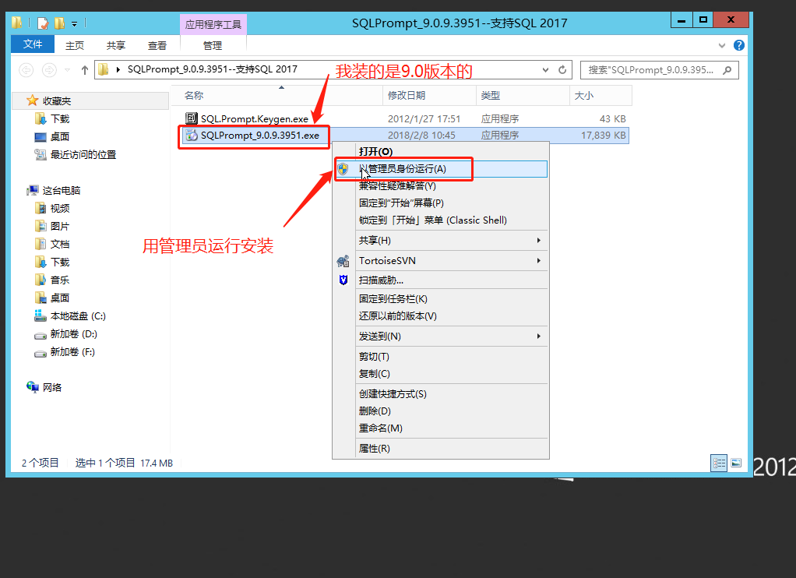
Task: Choose 重命名(M) from context menu
Action: click(441, 428)
